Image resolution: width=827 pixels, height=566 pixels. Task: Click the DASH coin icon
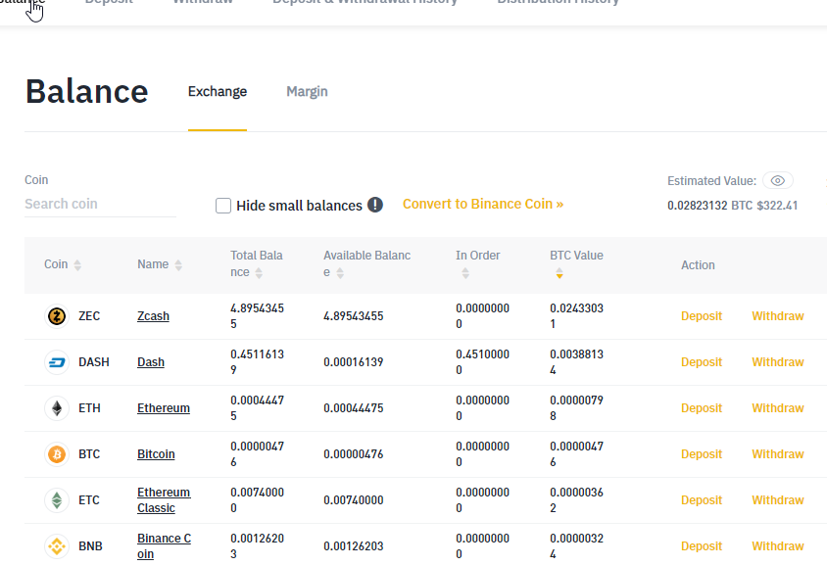(x=57, y=362)
